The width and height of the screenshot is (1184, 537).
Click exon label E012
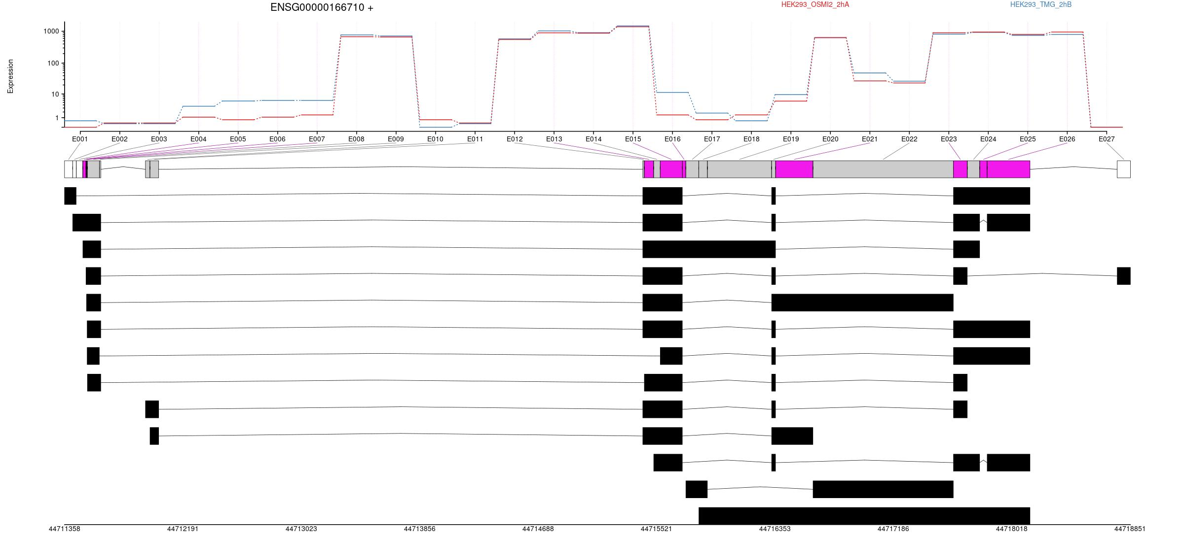click(x=515, y=139)
